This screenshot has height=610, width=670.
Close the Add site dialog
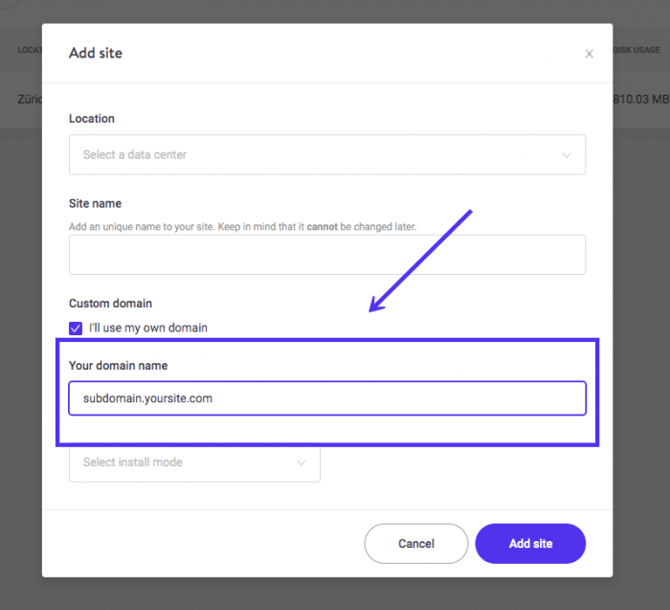[x=590, y=54]
